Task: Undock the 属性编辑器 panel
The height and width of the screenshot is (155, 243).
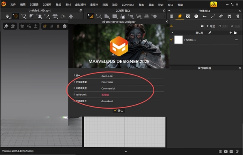Action: pos(240,68)
